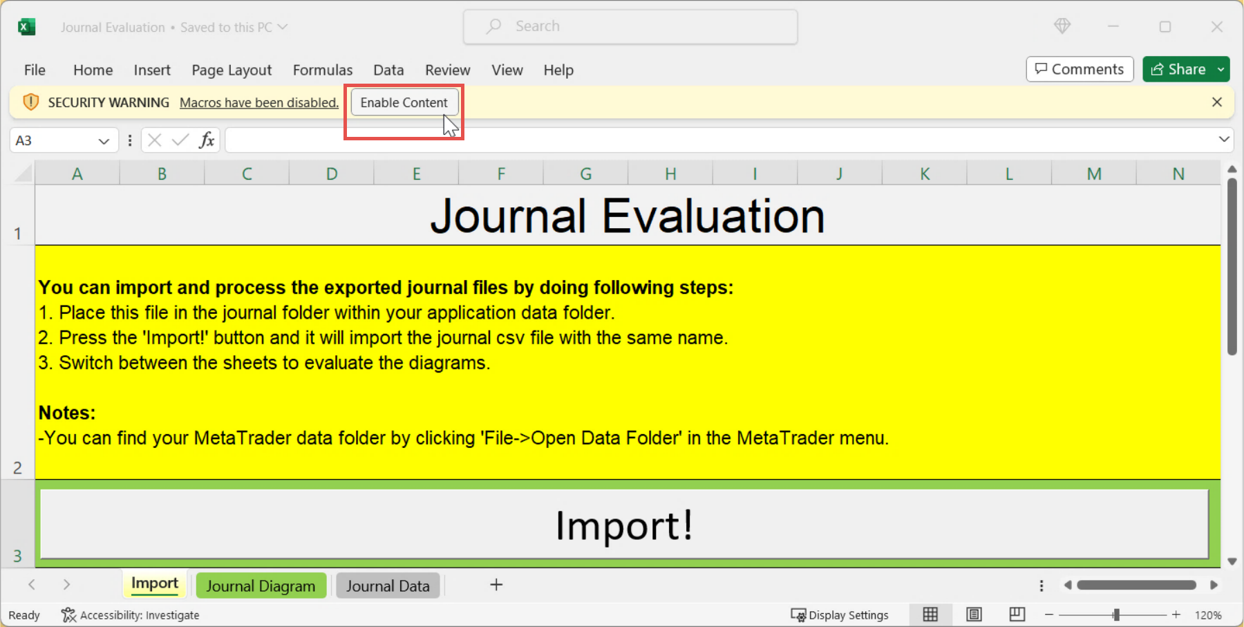The width and height of the screenshot is (1244, 627).
Task: Select column A header
Action: pyautogui.click(x=77, y=174)
